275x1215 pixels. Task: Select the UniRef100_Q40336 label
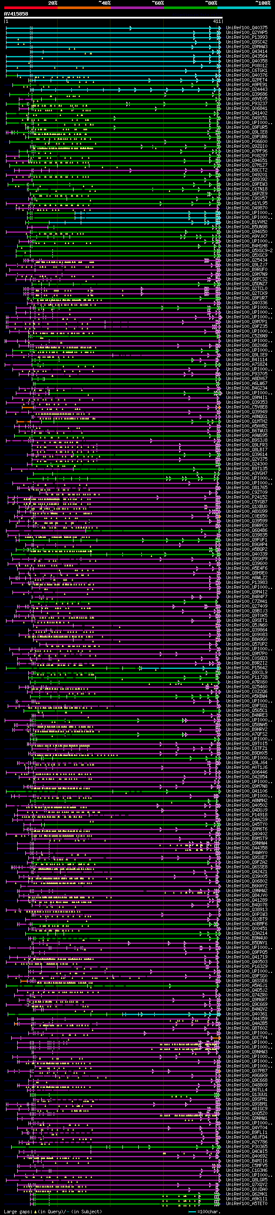(247, 303)
